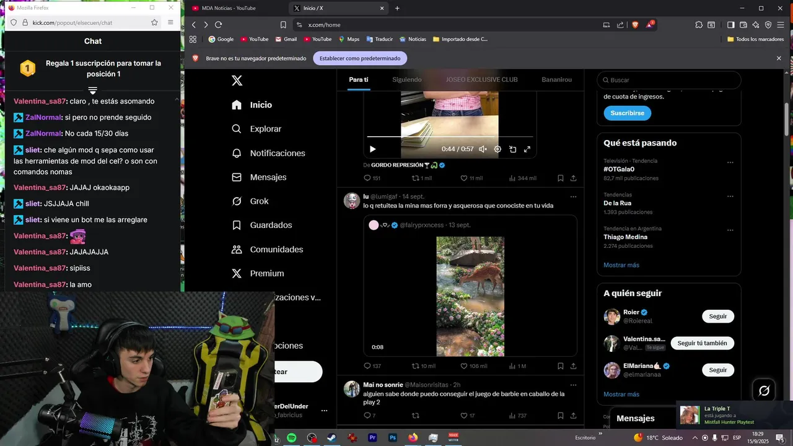Open Comunidades in the X sidebar

point(267,249)
